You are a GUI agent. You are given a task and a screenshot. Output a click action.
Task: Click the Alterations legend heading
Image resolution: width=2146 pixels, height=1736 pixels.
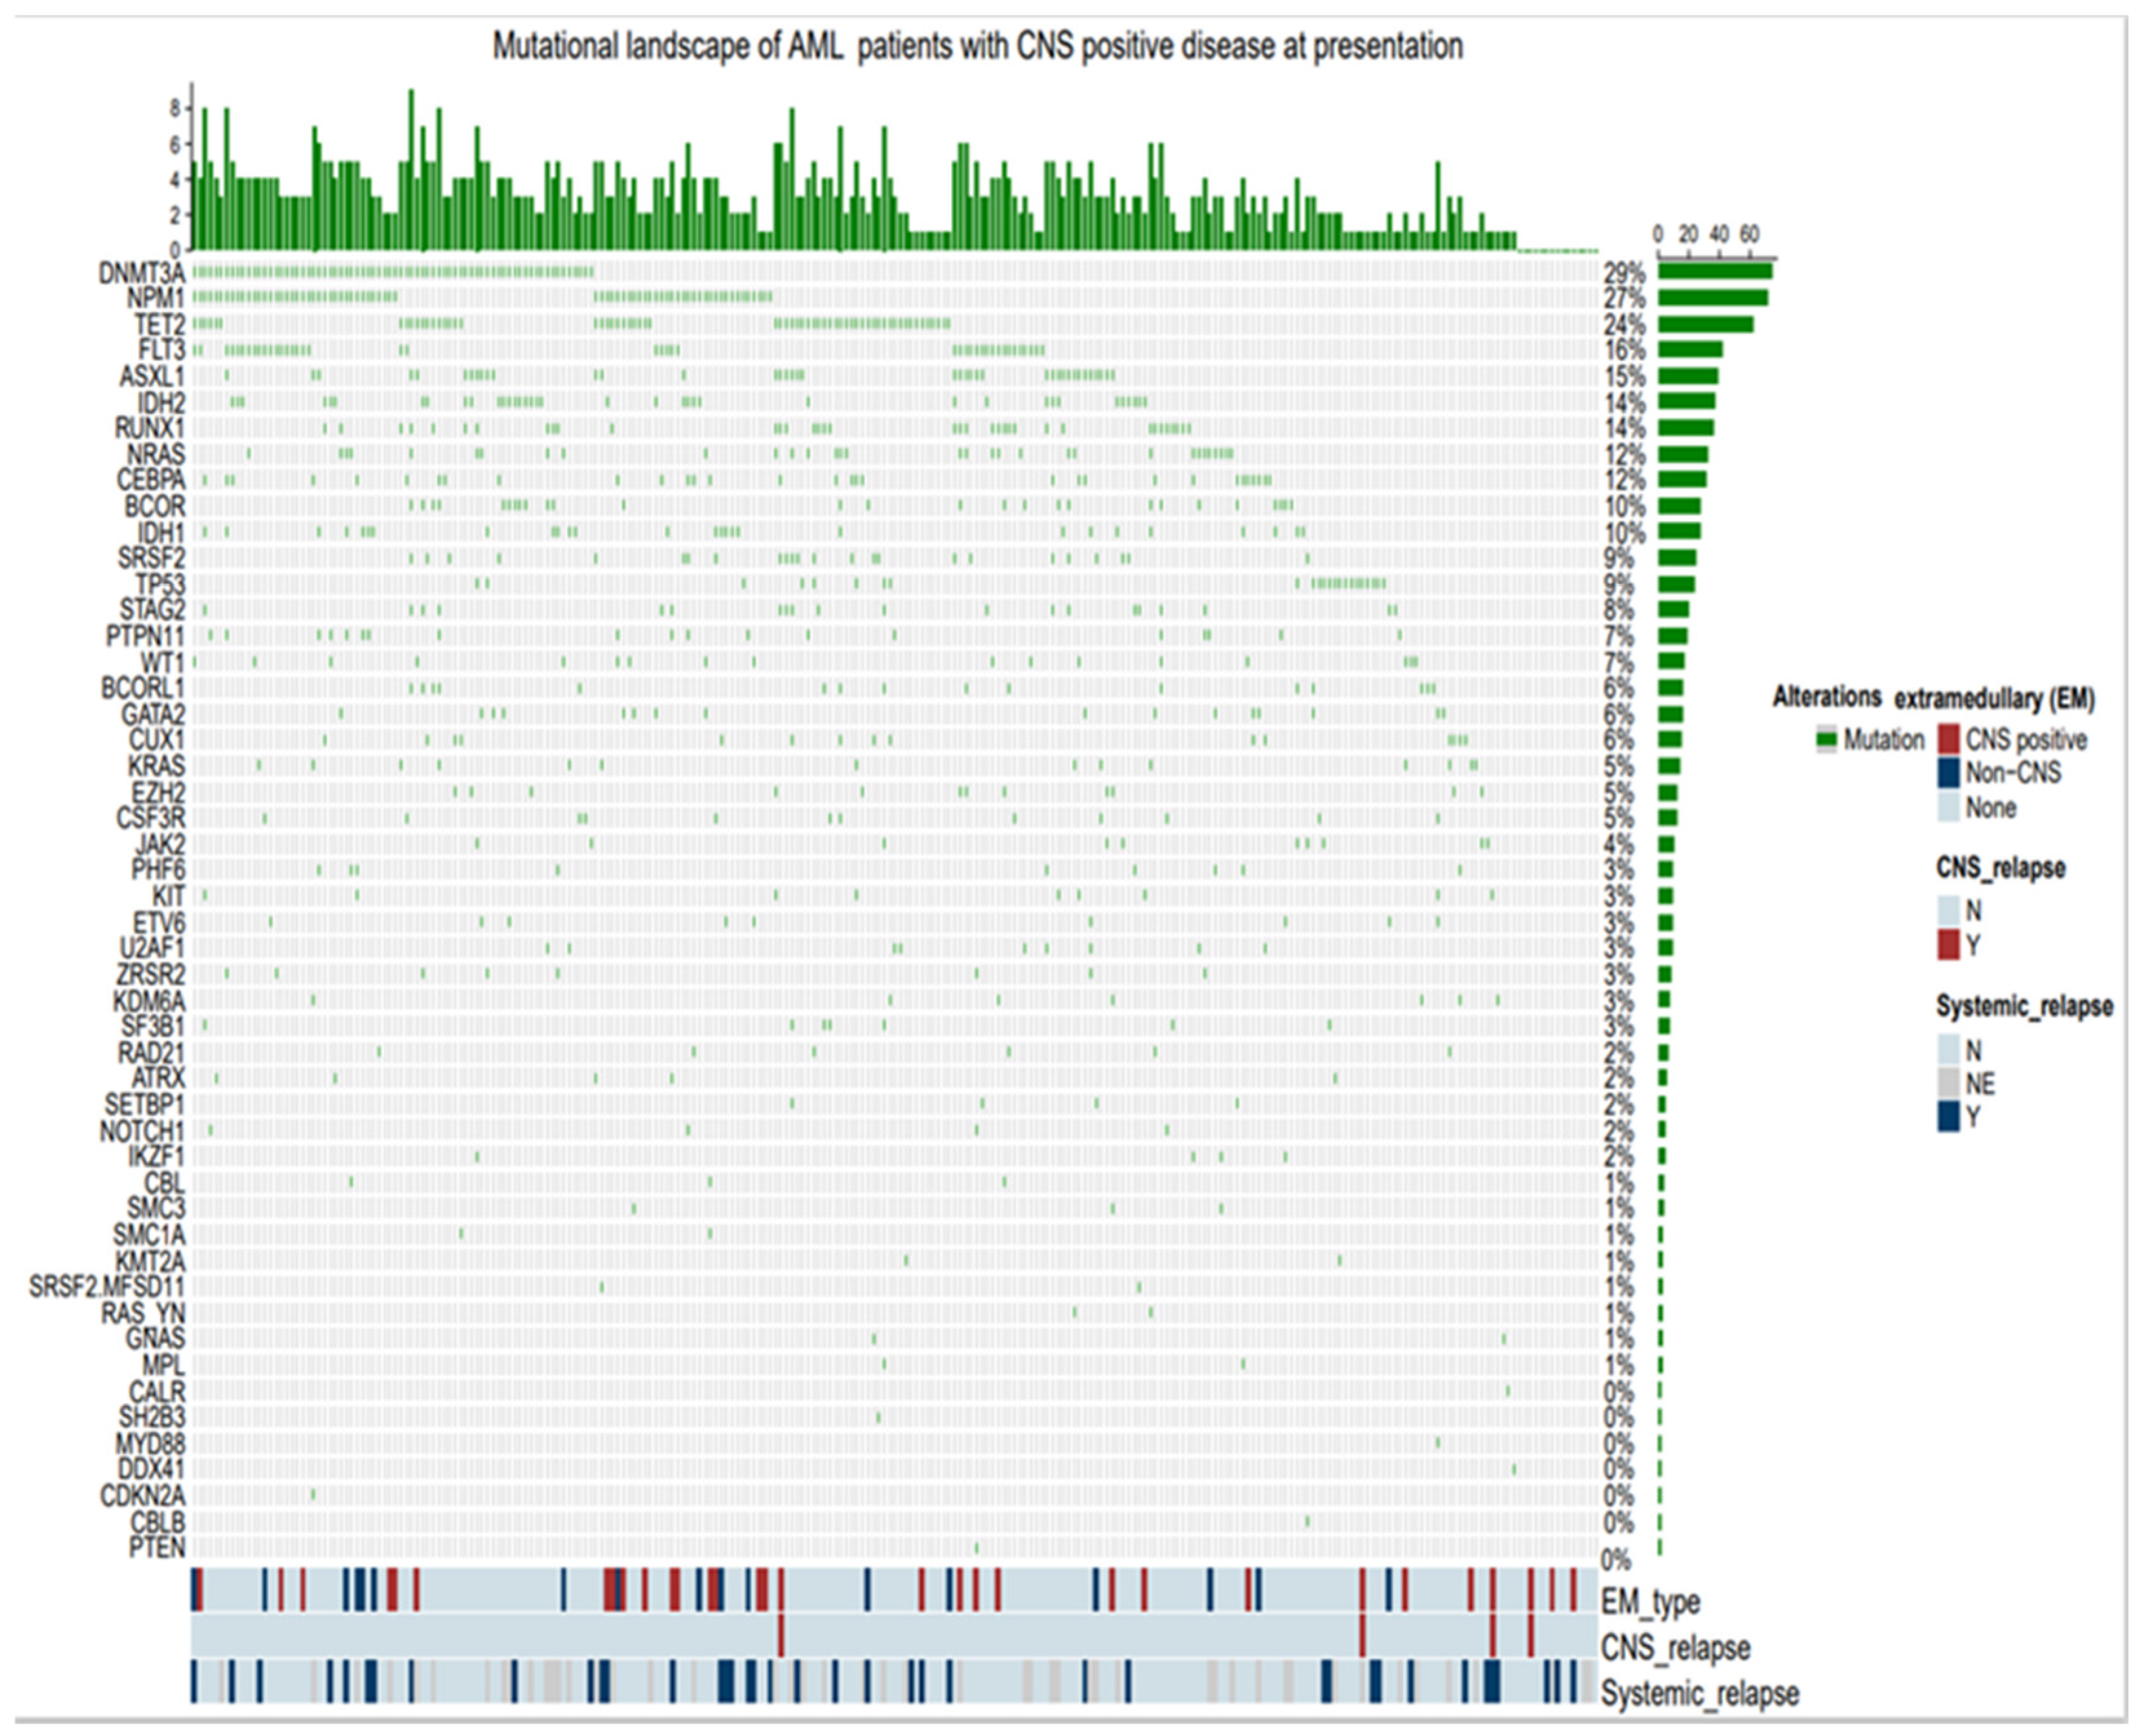(1827, 697)
